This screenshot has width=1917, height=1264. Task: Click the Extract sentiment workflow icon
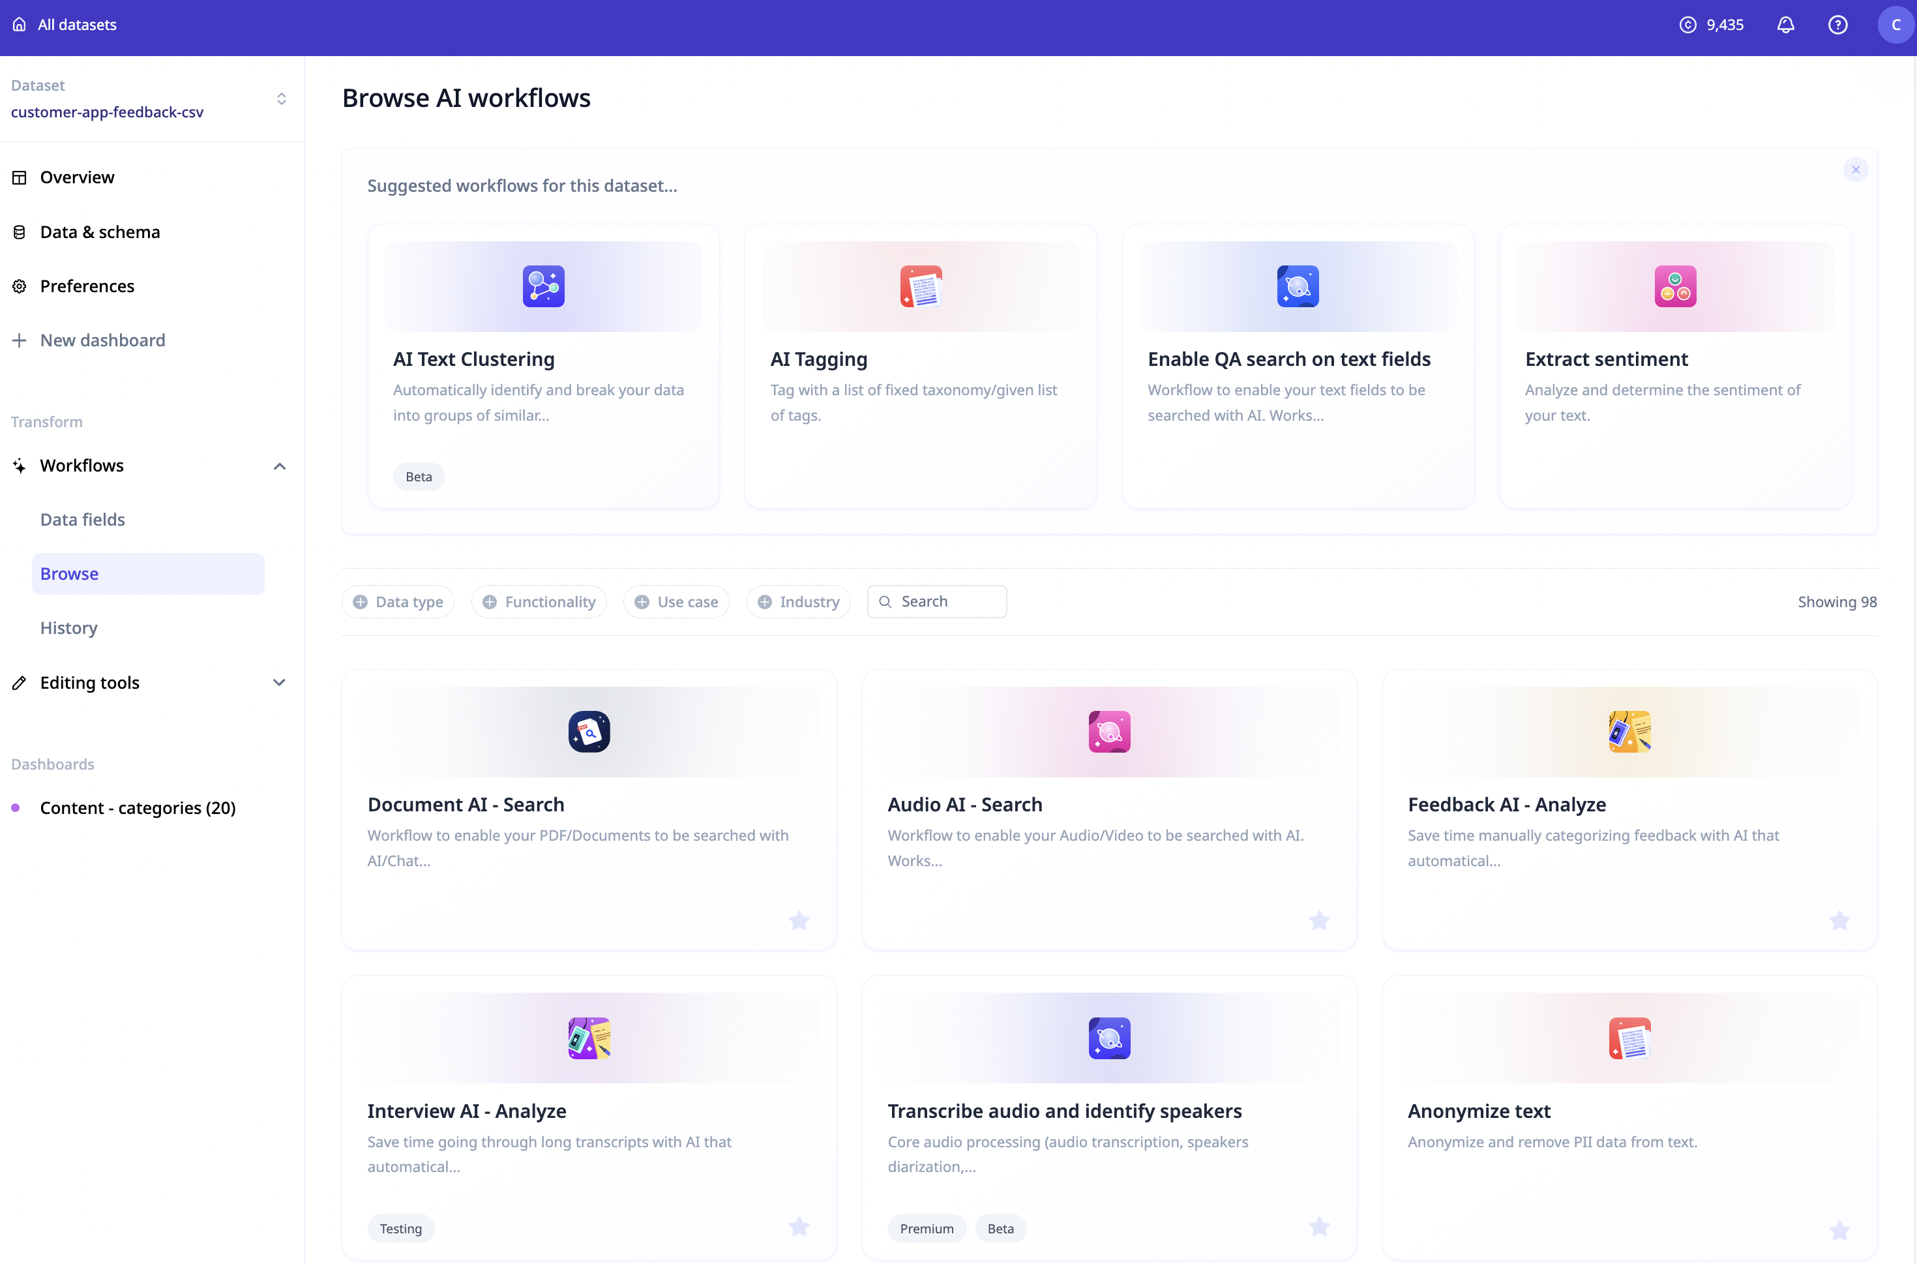(1674, 286)
